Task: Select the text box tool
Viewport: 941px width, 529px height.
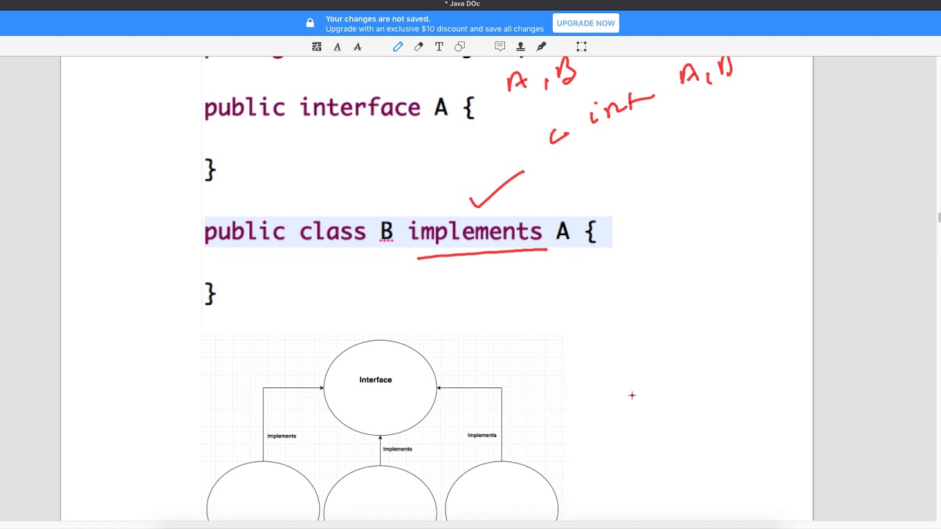Action: [439, 46]
